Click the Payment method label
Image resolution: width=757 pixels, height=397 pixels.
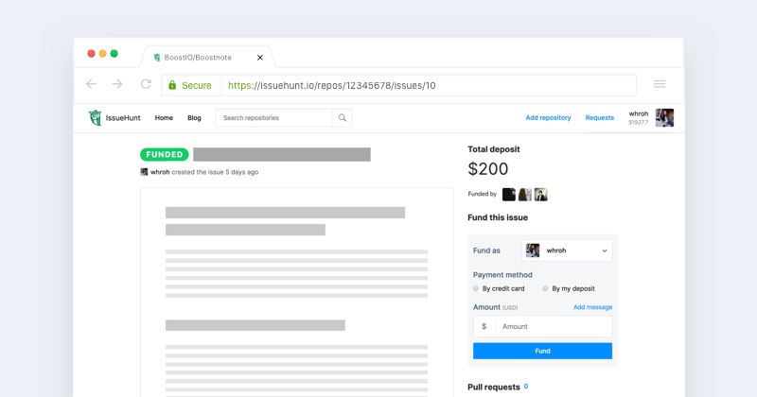(x=502, y=275)
